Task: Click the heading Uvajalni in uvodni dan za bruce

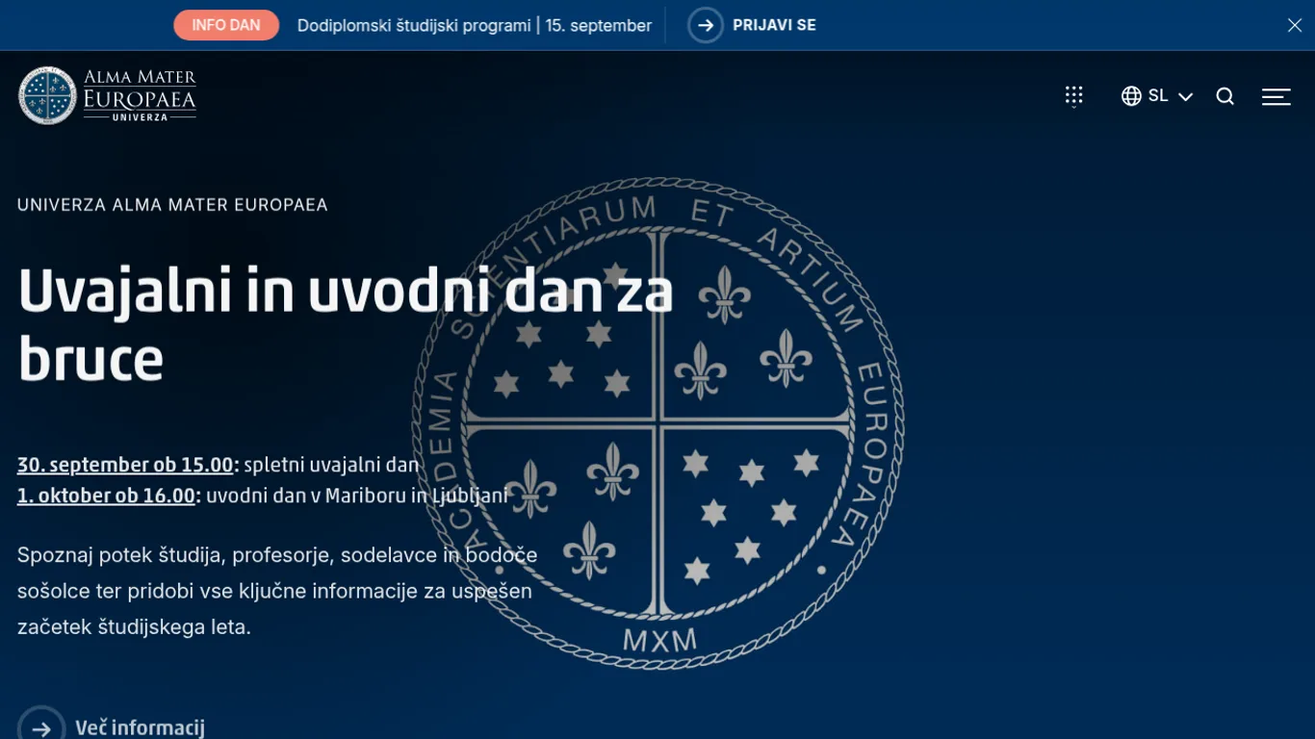Action: 345,325
